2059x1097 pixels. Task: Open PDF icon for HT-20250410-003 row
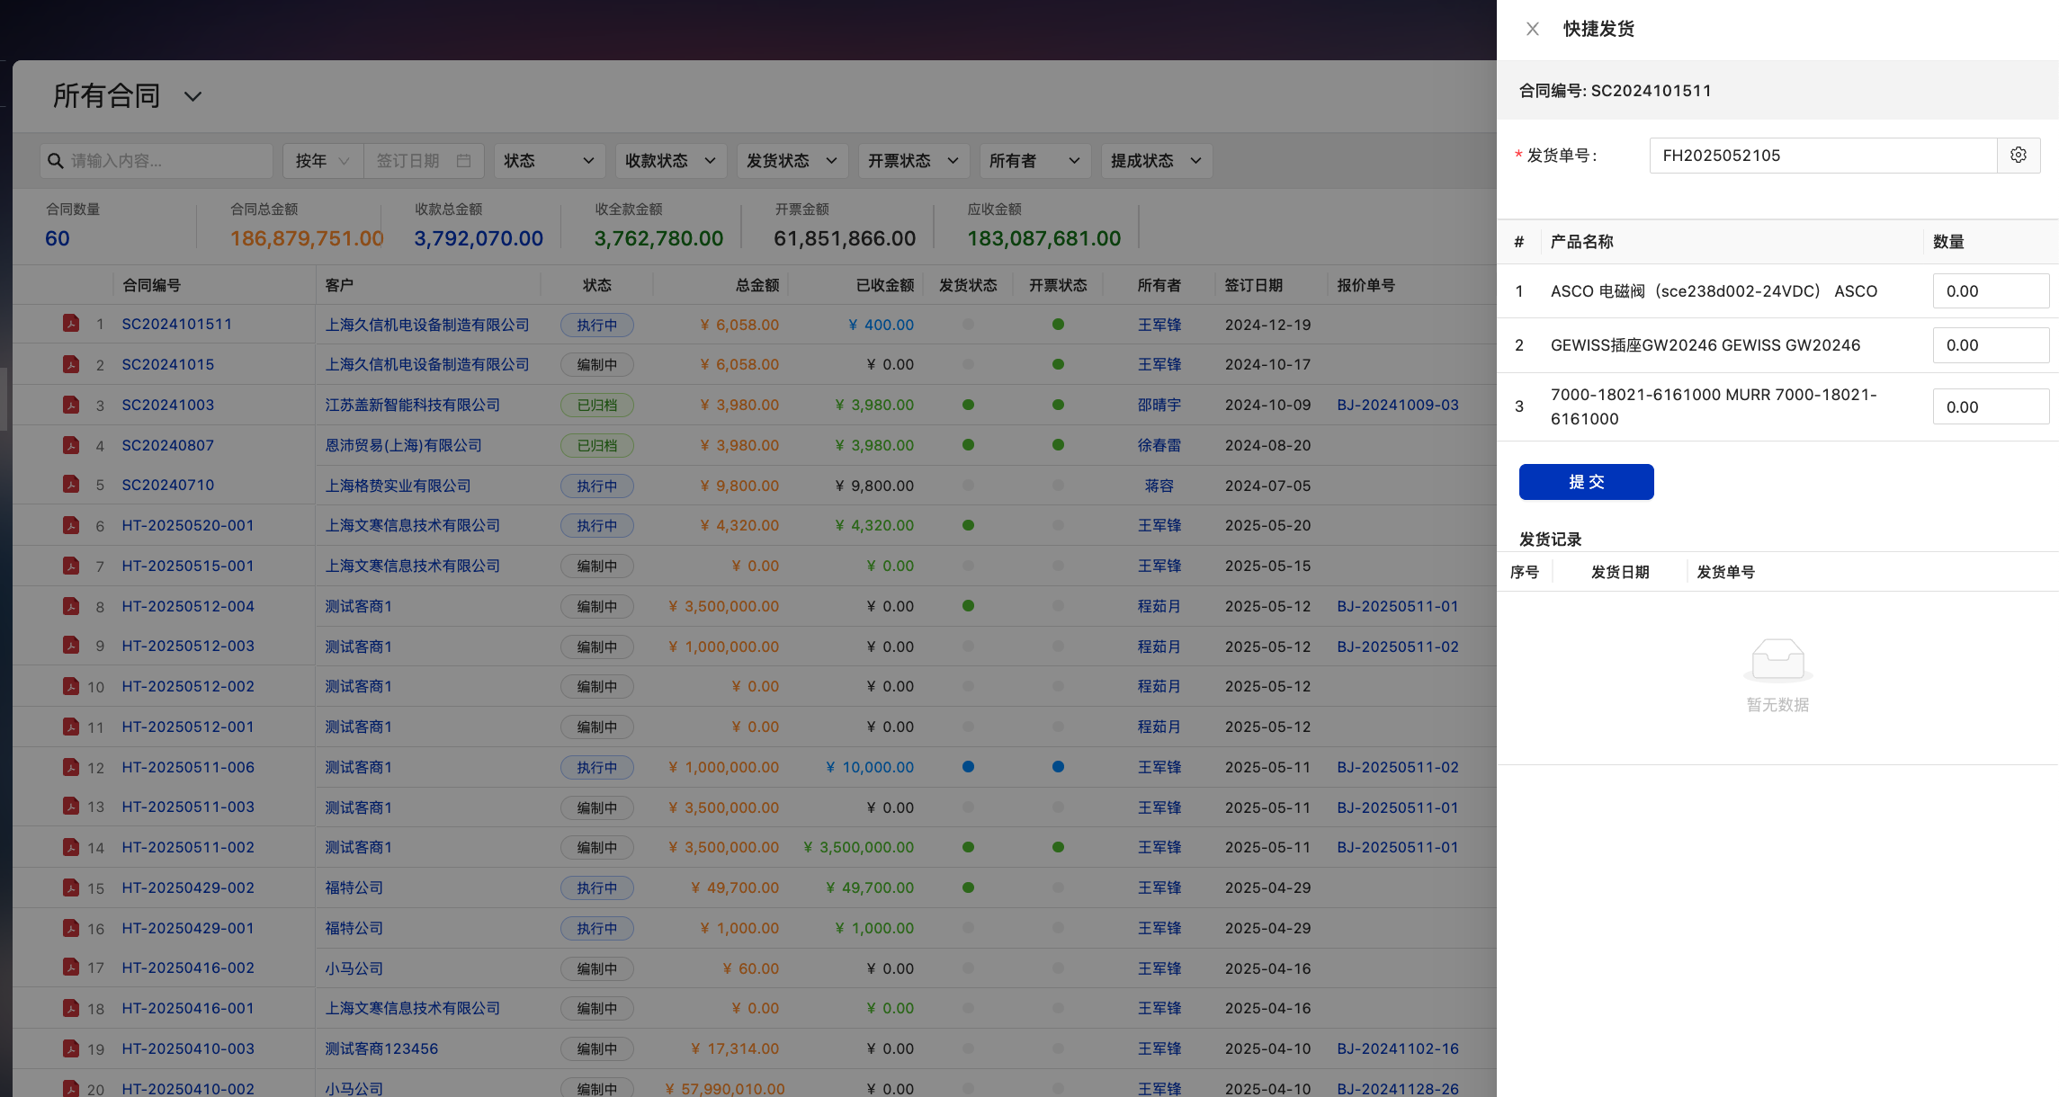pyautogui.click(x=71, y=1048)
